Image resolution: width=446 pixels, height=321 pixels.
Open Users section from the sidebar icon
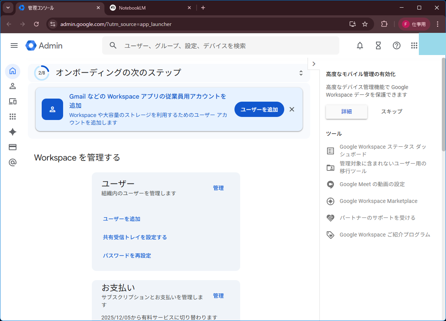13,86
